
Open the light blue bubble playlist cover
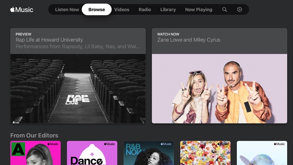point(262,153)
